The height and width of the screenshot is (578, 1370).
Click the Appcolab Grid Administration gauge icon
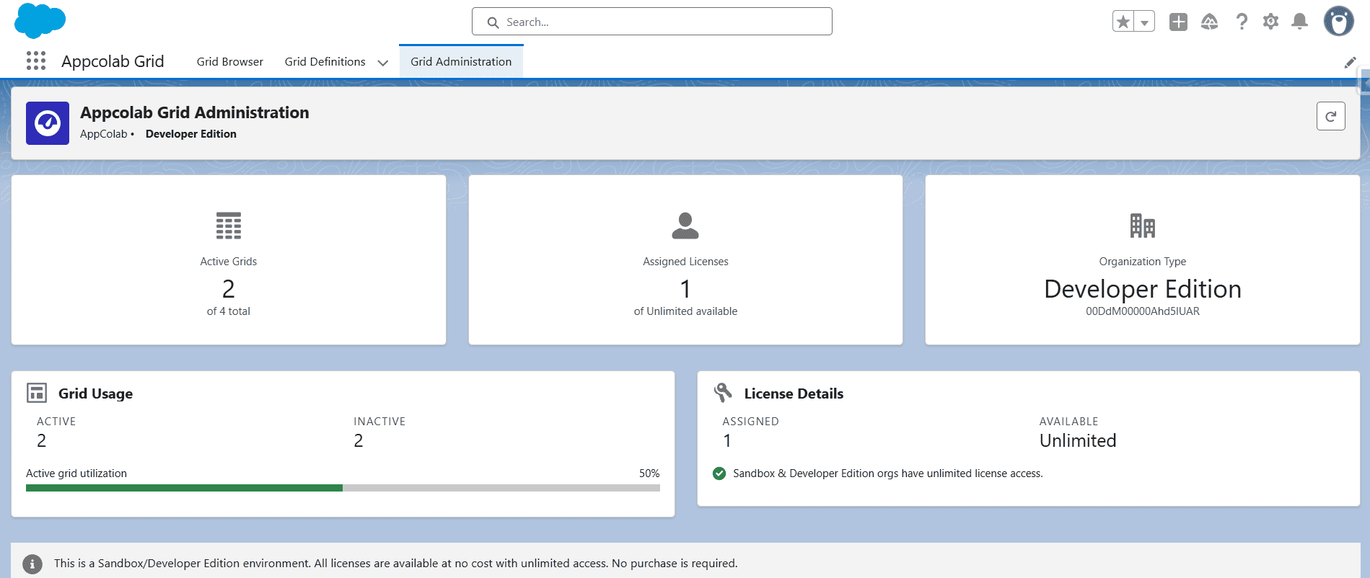point(48,123)
